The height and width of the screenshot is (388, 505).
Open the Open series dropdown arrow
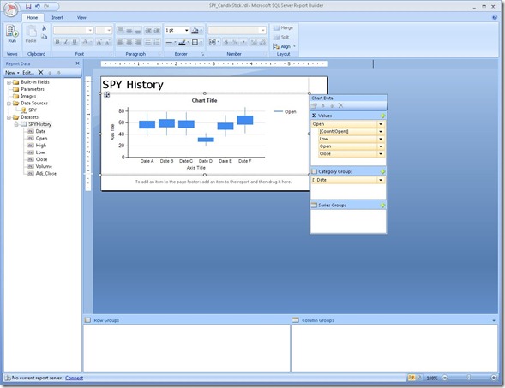pyautogui.click(x=381, y=124)
